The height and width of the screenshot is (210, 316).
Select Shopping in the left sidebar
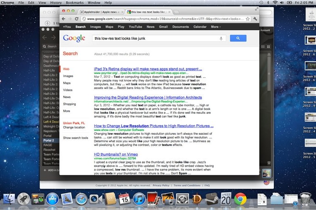70,104
